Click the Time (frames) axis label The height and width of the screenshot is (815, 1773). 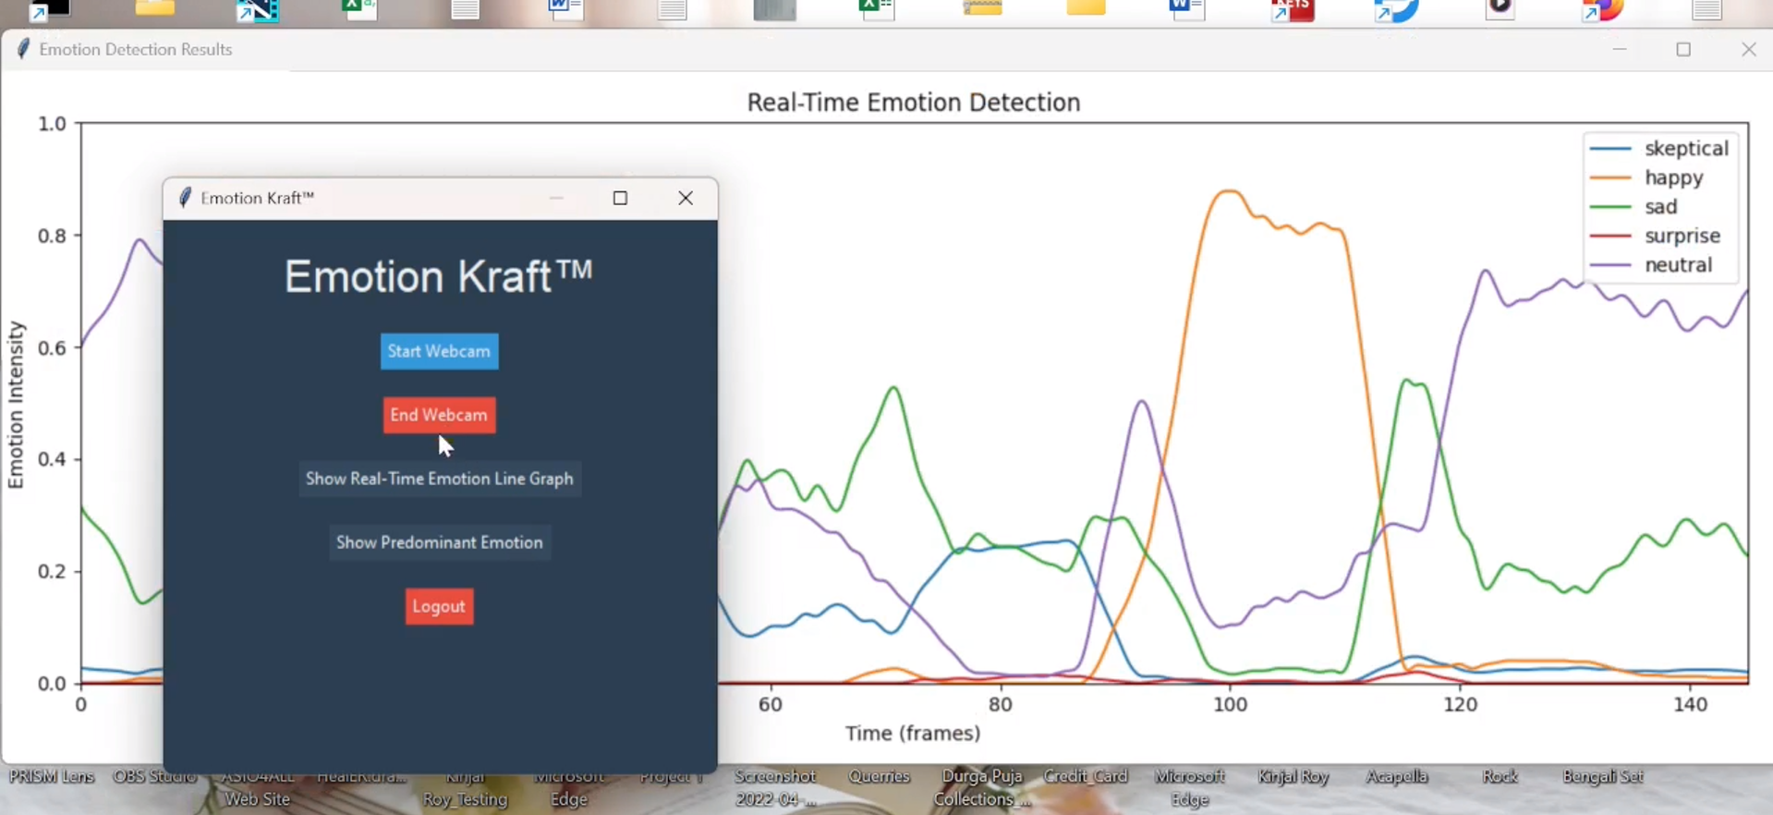(x=912, y=734)
